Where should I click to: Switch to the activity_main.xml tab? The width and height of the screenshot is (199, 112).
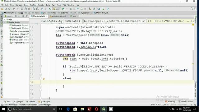pyautogui.click(x=59, y=16)
